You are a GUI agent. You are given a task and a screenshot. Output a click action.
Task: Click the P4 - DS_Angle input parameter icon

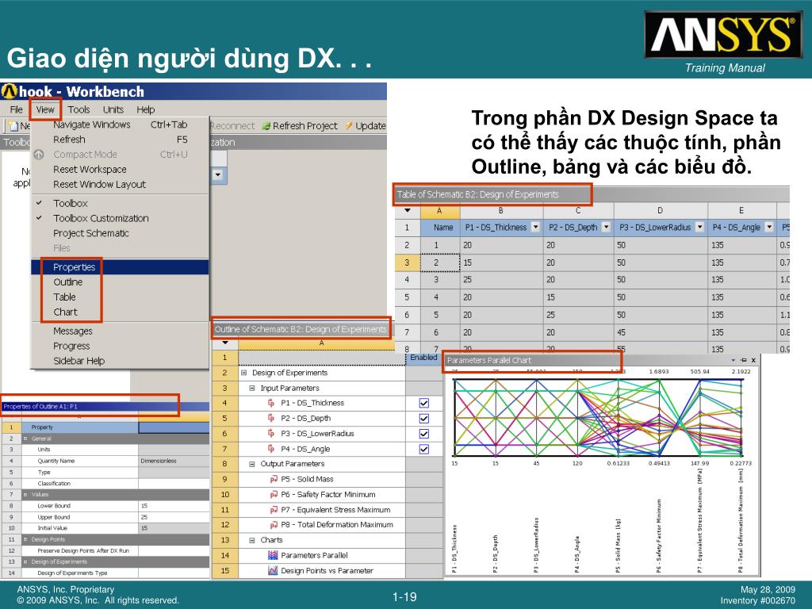tap(271, 449)
